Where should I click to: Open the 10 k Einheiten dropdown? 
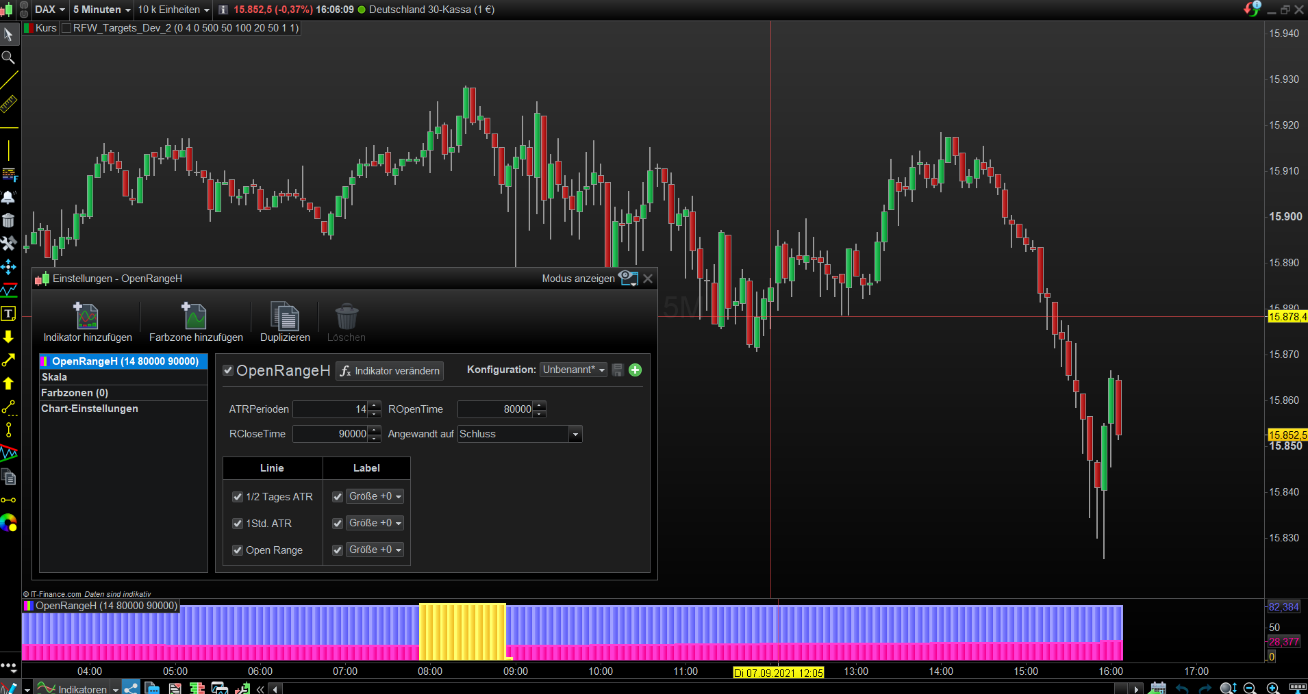point(174,10)
